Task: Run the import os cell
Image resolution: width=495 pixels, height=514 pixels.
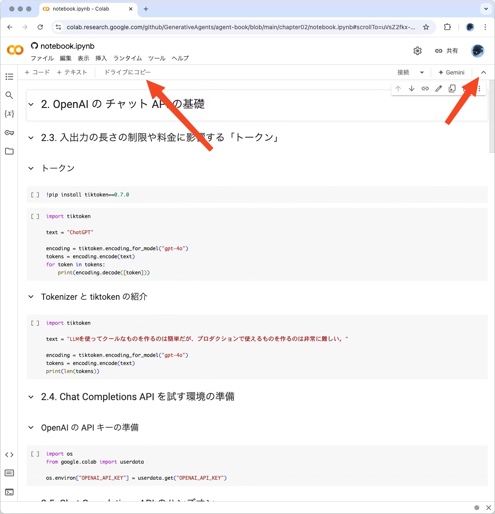Action: coord(35,454)
